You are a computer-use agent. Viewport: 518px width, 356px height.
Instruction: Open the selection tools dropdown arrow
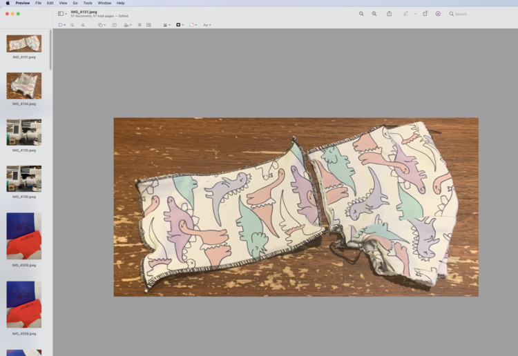pyautogui.click(x=64, y=25)
